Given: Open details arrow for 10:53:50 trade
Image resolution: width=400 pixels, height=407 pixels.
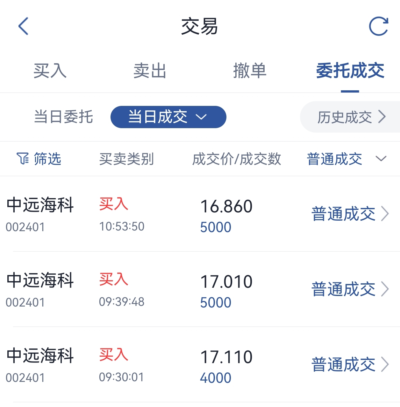Looking at the screenshot, I should click(x=385, y=214).
